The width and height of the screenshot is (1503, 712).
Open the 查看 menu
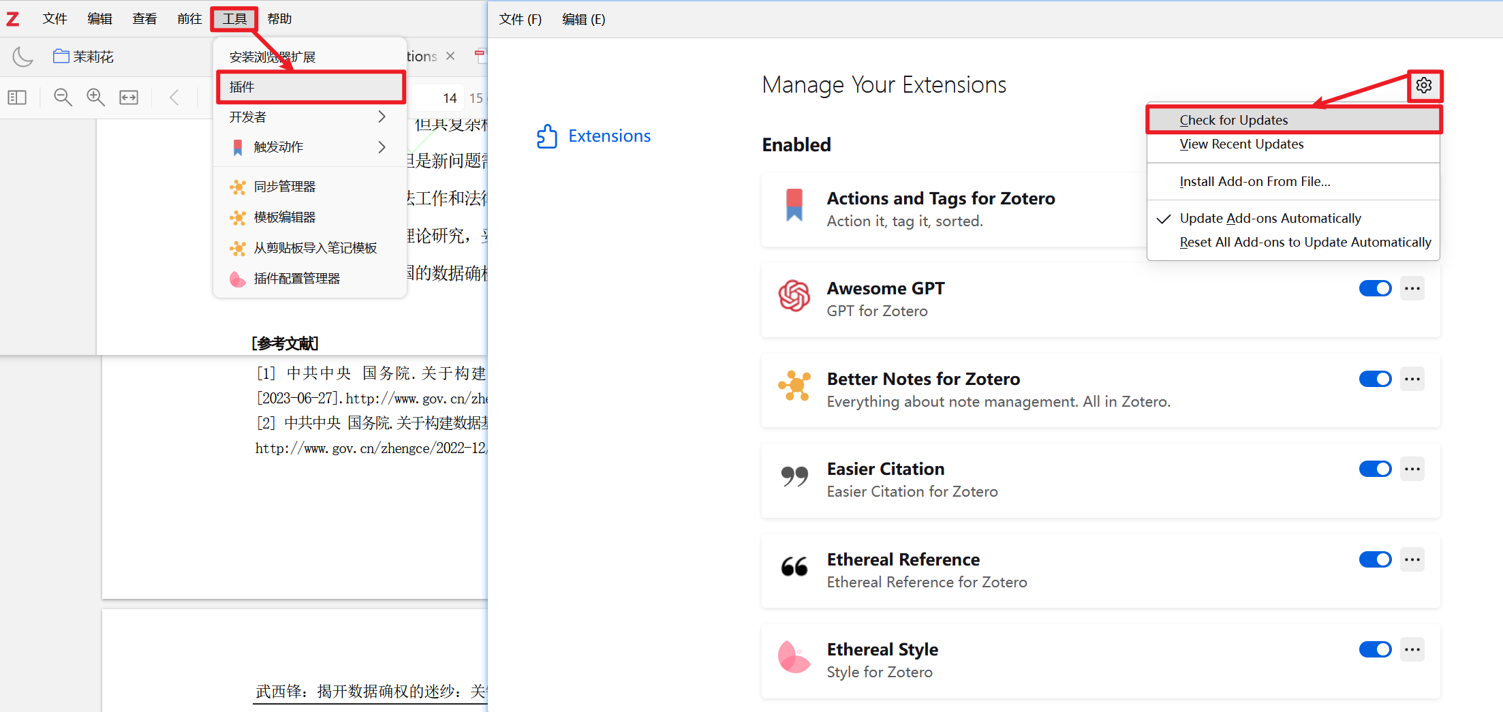144,19
